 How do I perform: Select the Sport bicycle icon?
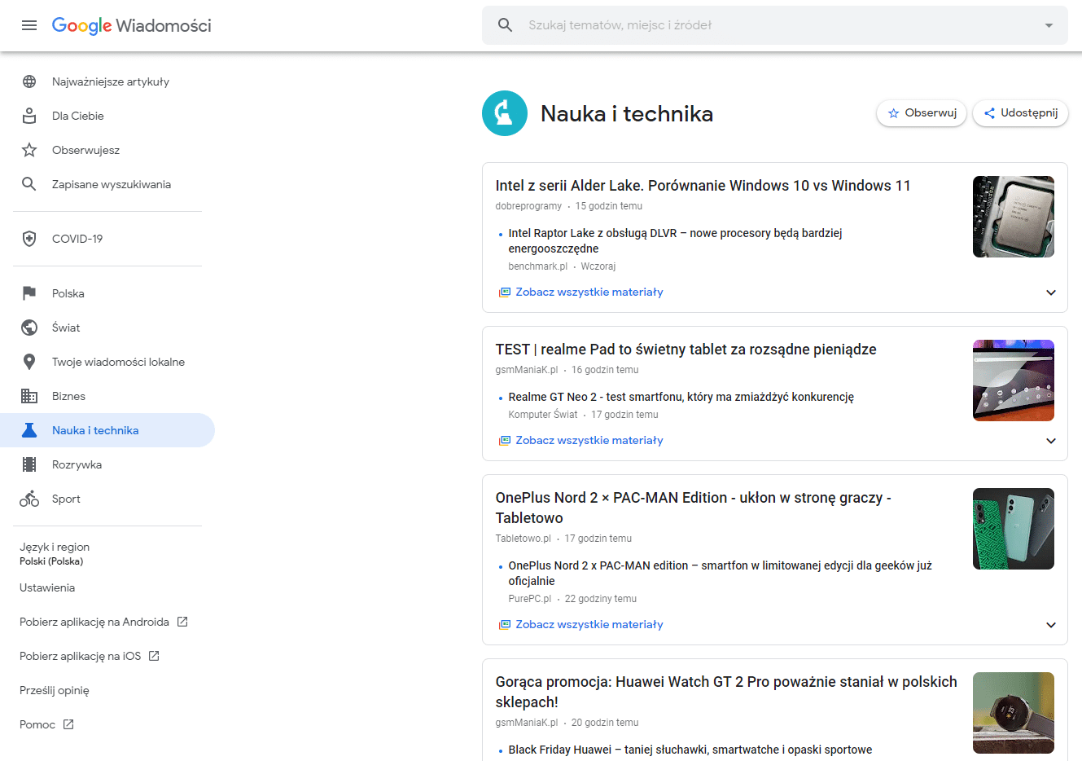point(29,499)
